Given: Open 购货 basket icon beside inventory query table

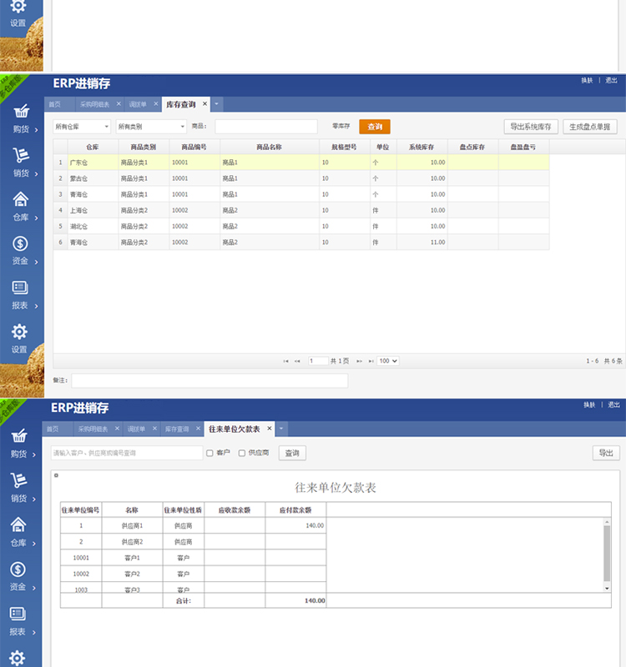Looking at the screenshot, I should pos(20,112).
